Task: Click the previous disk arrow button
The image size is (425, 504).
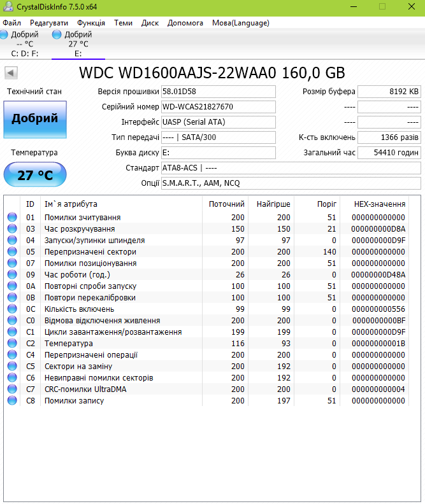Action: (11, 73)
